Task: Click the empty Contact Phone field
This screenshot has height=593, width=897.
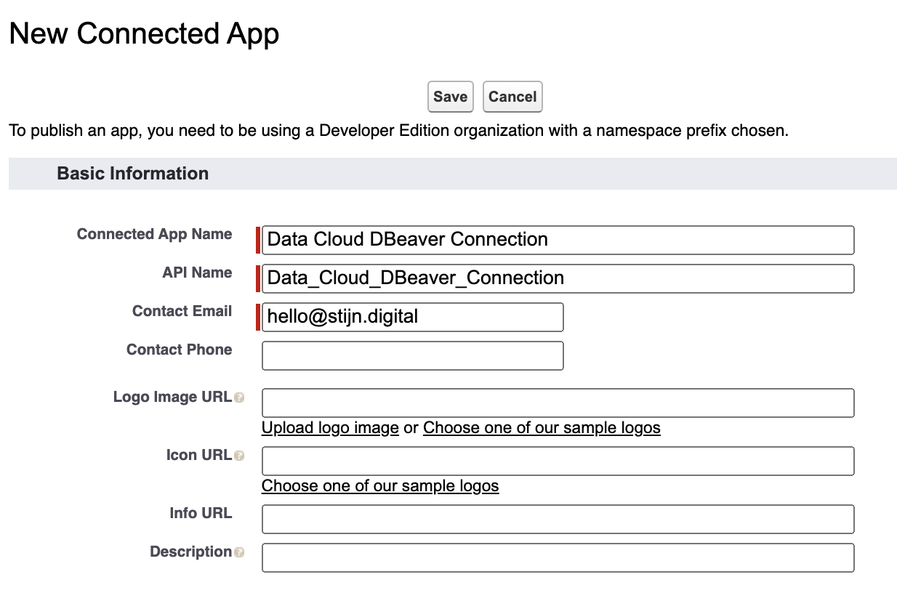Action: coord(412,355)
